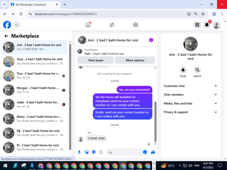Open the PJ conversation in the list

point(34,147)
